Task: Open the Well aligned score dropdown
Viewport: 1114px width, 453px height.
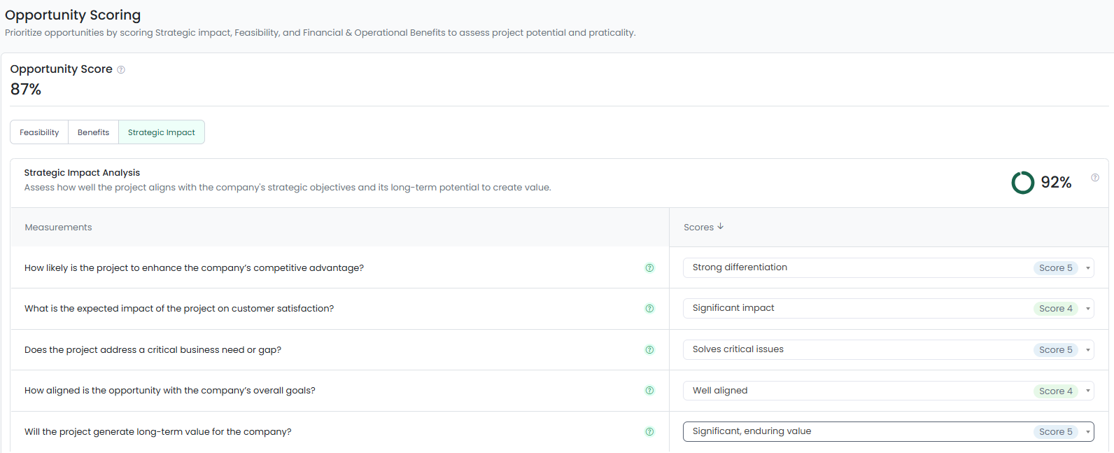Action: click(1088, 391)
